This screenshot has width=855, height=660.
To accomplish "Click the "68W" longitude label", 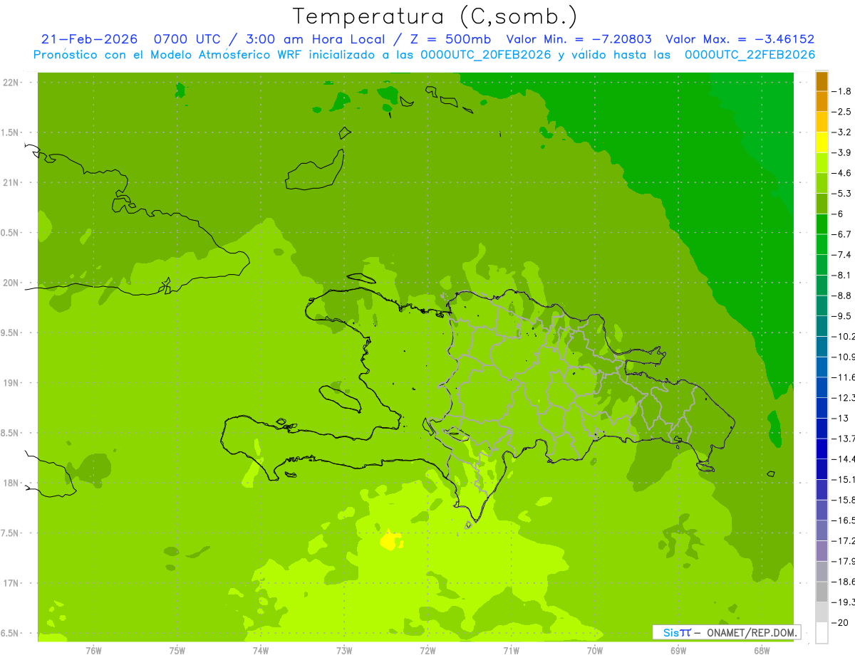I will 762,651.
